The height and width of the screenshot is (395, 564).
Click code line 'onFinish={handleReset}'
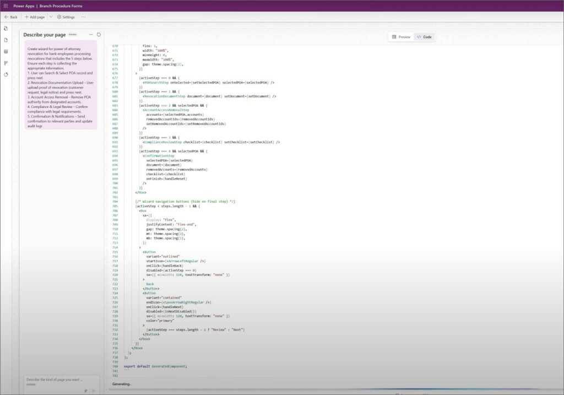(x=166, y=178)
